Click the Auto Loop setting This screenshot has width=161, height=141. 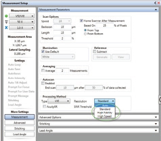pos(15,65)
